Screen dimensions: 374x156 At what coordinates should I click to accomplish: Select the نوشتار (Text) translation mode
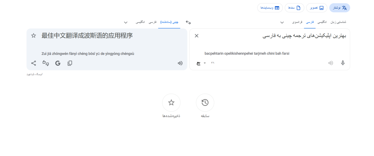[x=339, y=8]
